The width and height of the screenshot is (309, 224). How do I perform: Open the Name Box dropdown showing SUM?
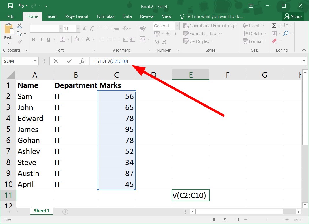35,61
